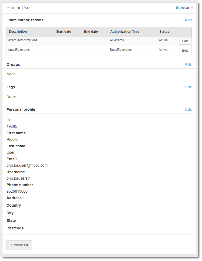Select the 'exam authorizations' description cell
202x261 pixels.
[x=23, y=40]
